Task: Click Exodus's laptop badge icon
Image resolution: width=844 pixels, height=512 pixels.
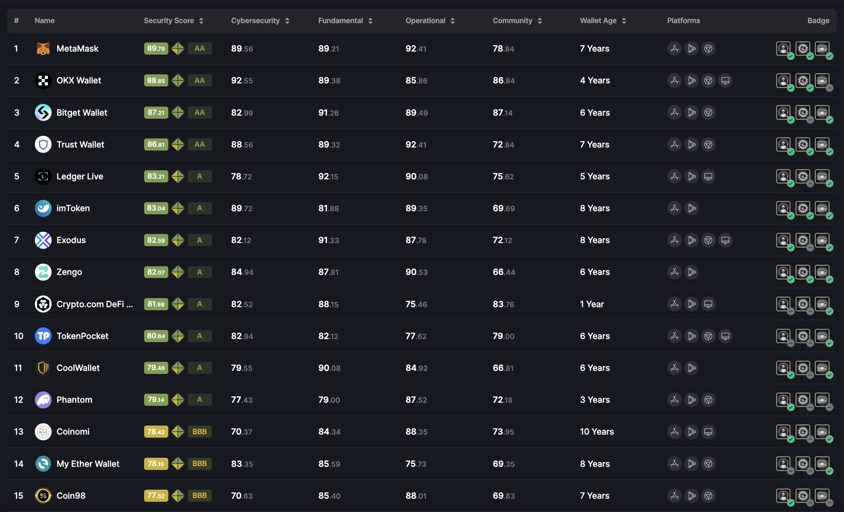Action: click(822, 240)
